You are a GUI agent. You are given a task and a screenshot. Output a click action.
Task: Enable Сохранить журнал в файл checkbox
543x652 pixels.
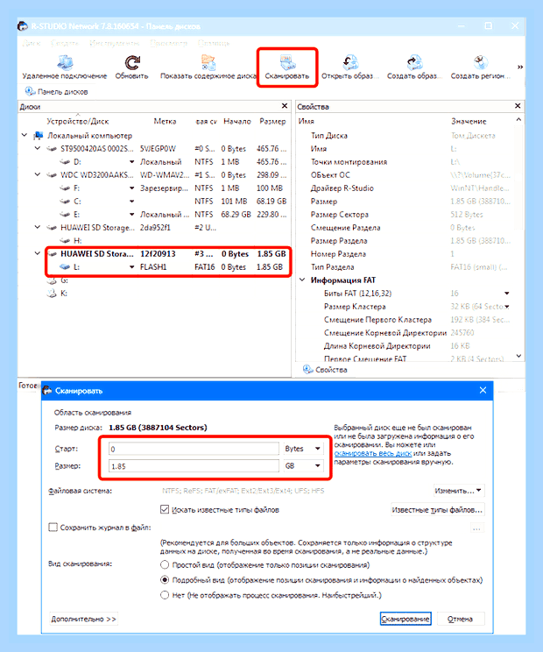53,528
